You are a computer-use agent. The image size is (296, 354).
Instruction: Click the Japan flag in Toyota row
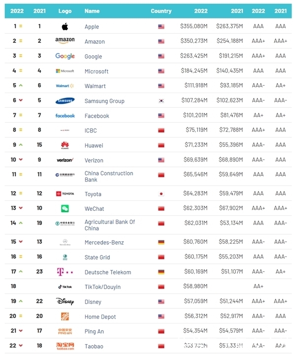pos(161,194)
